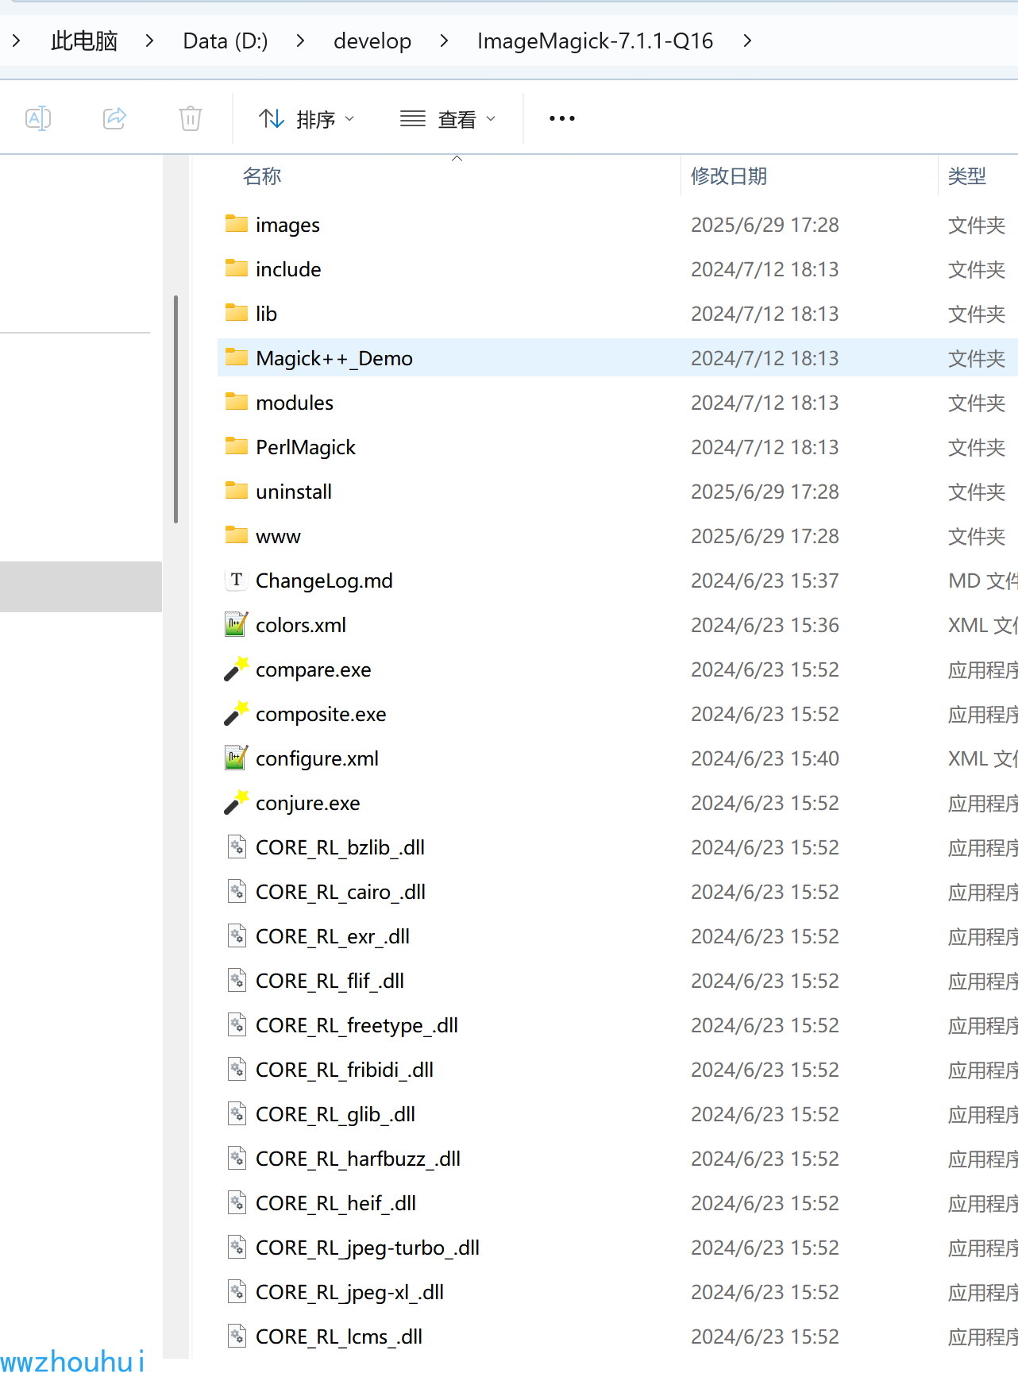
Task: Click the compare.exe wand icon
Action: (x=237, y=669)
